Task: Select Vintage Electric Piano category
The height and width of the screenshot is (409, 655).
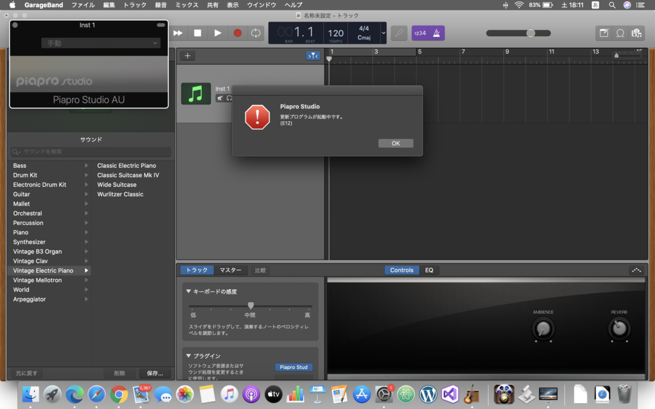Action: click(50, 271)
